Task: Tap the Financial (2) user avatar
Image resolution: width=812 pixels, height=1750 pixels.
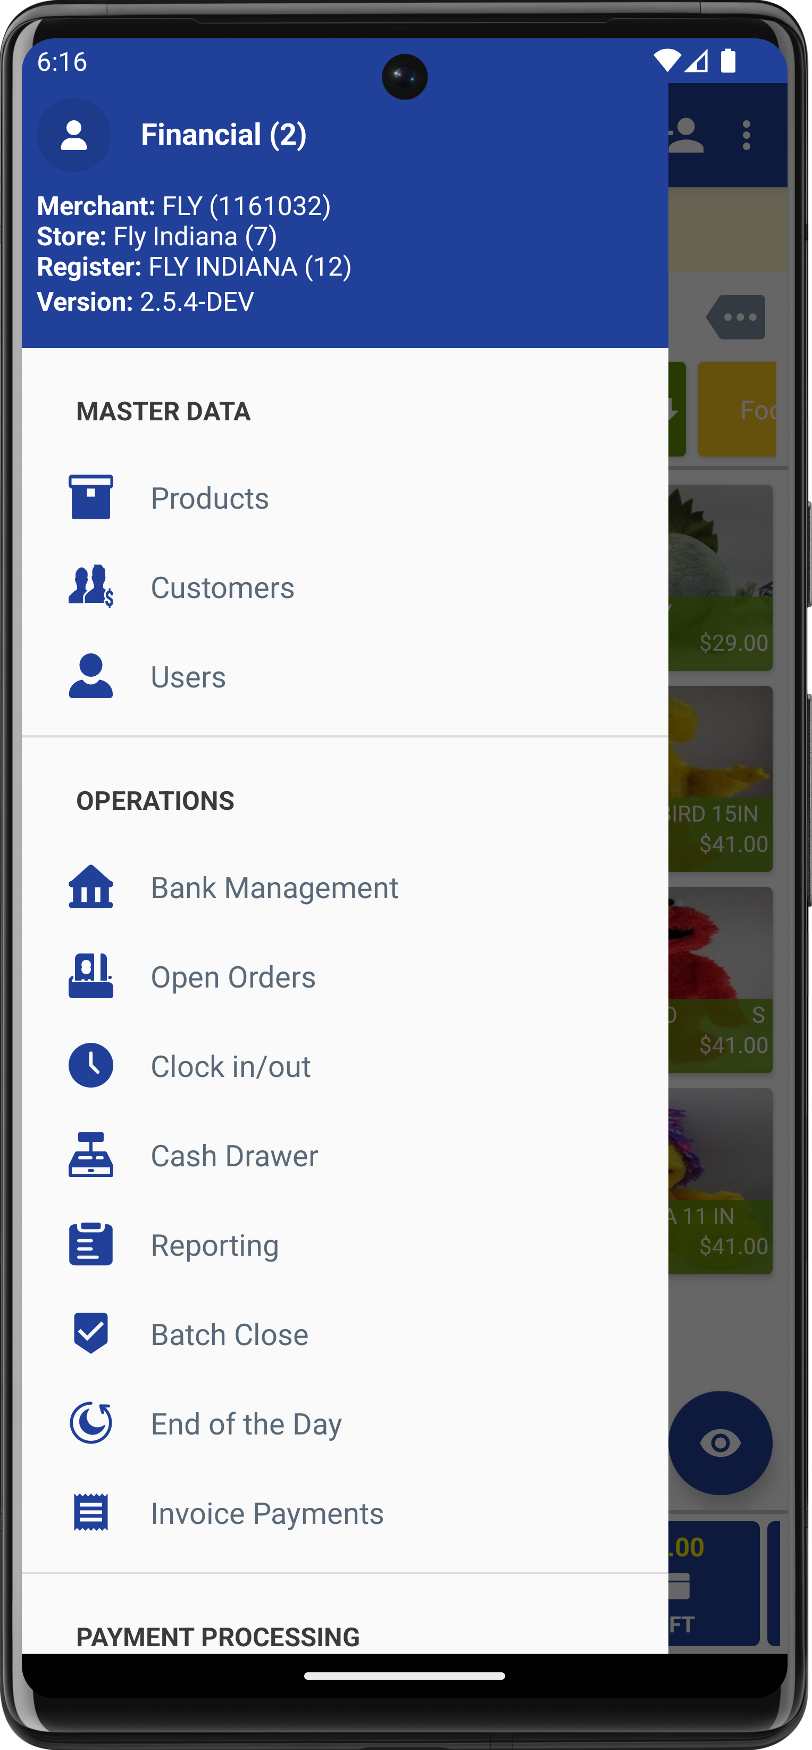Action: [x=74, y=135]
